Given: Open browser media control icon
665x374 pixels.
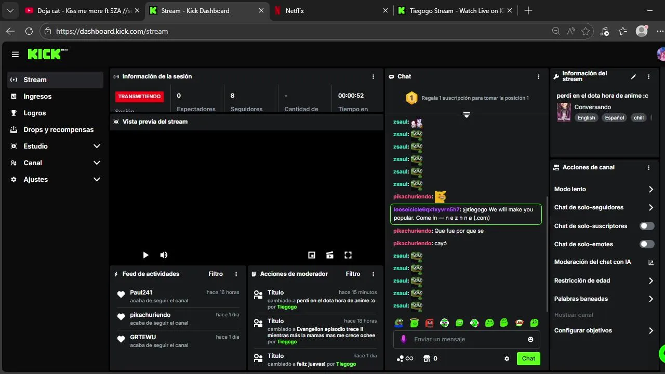Looking at the screenshot, I should click(x=604, y=31).
